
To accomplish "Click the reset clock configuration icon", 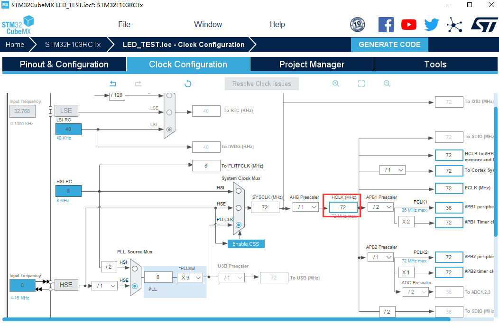I will (x=188, y=84).
